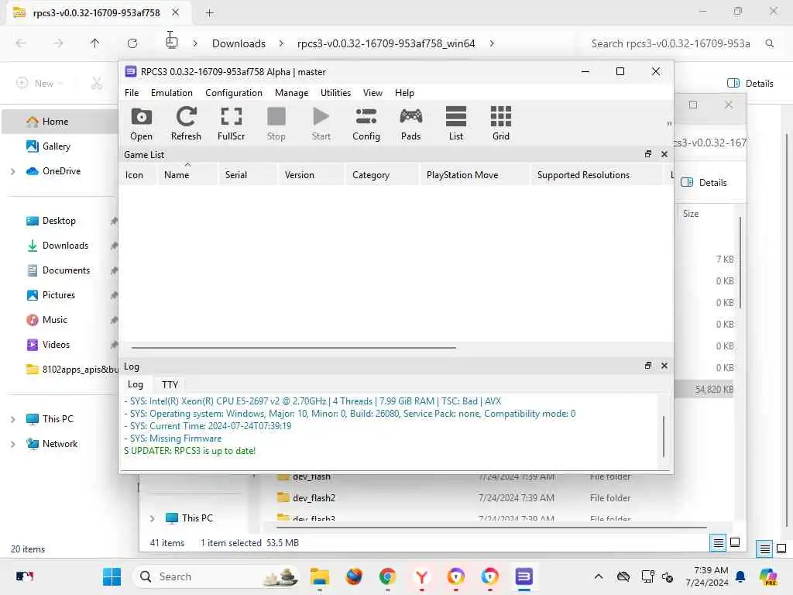Float the Log panel

[x=648, y=366]
